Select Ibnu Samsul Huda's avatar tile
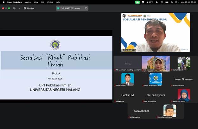 [x=170, y=111]
